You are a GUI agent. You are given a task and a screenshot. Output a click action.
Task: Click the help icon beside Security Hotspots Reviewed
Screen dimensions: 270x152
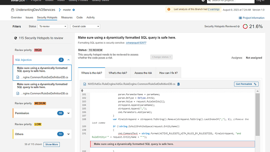(x=238, y=27)
